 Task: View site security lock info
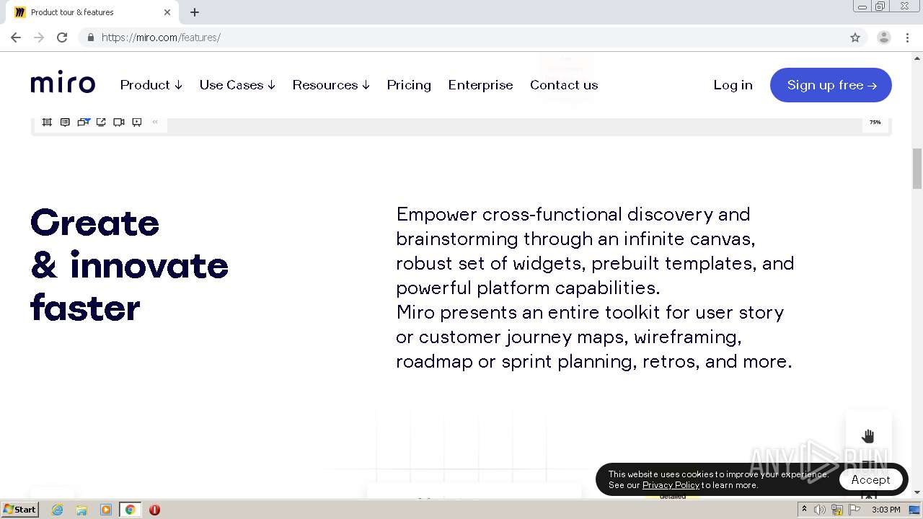(x=90, y=37)
